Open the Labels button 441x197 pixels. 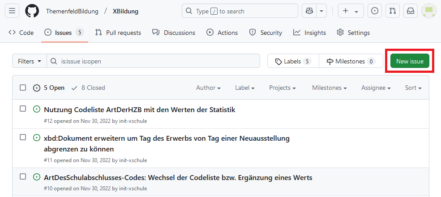pos(293,61)
